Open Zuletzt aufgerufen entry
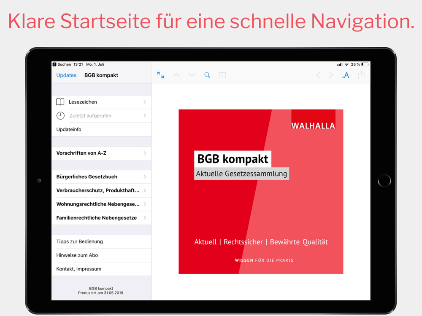This screenshot has height=316, width=422. tap(101, 115)
